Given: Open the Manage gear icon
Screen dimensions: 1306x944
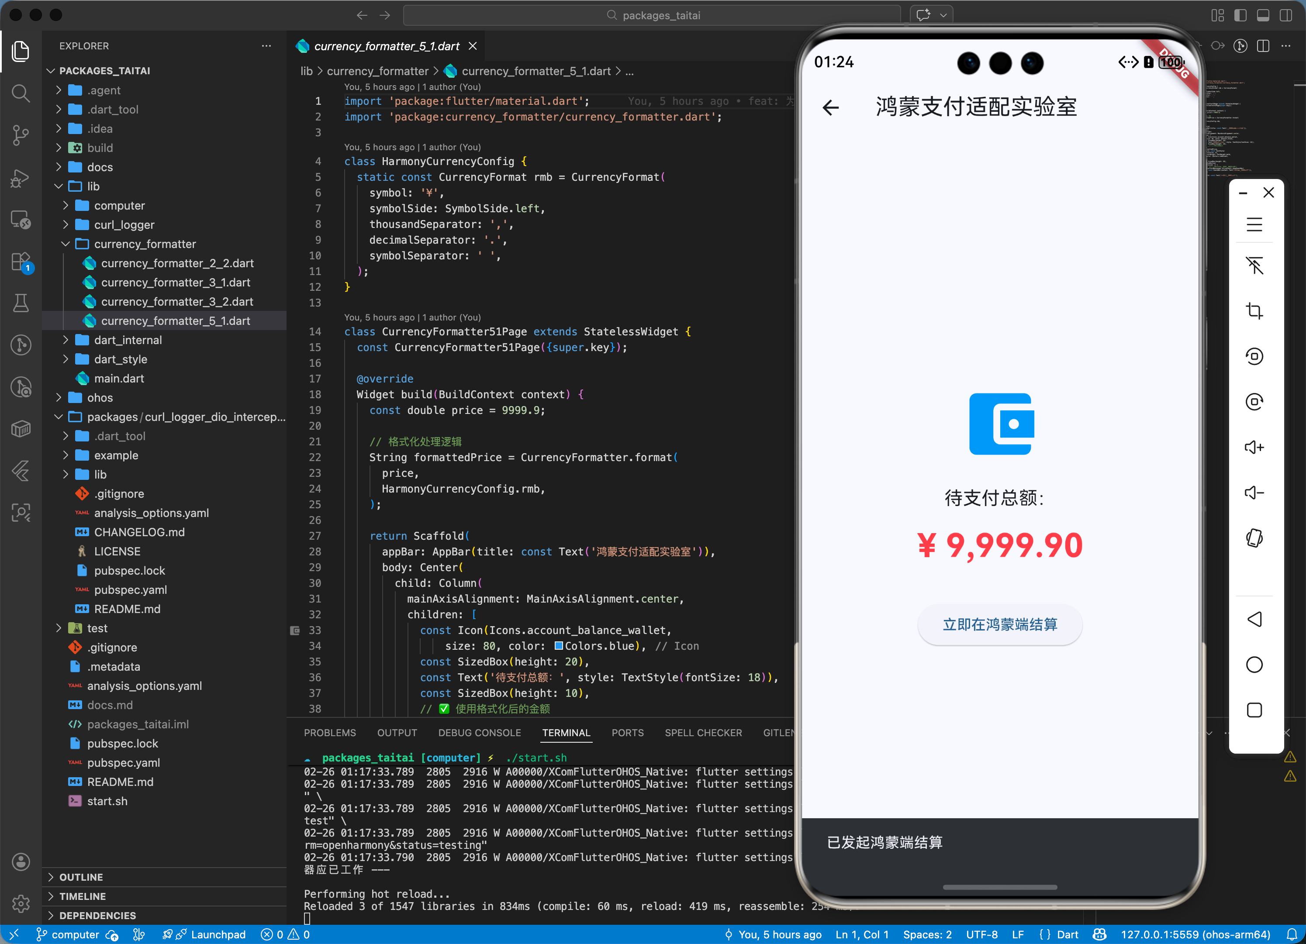Looking at the screenshot, I should [21, 903].
